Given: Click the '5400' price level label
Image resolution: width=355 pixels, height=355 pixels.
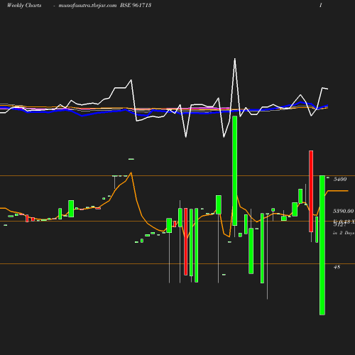Looking at the screenshot, I should pyautogui.click(x=340, y=179).
